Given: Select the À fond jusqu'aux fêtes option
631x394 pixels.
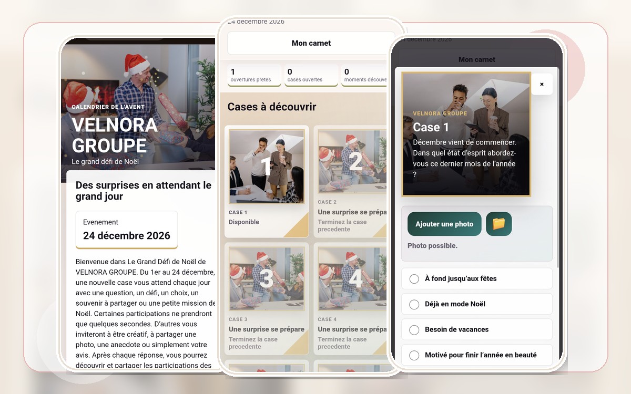Looking at the screenshot, I should pyautogui.click(x=477, y=278).
